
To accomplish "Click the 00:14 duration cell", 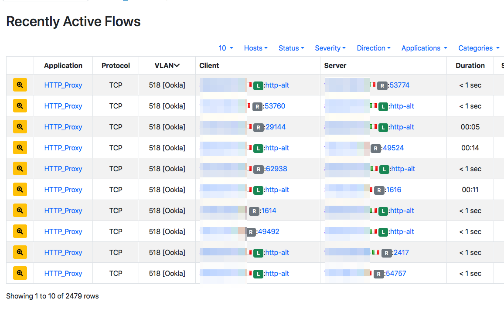I will 470,148.
